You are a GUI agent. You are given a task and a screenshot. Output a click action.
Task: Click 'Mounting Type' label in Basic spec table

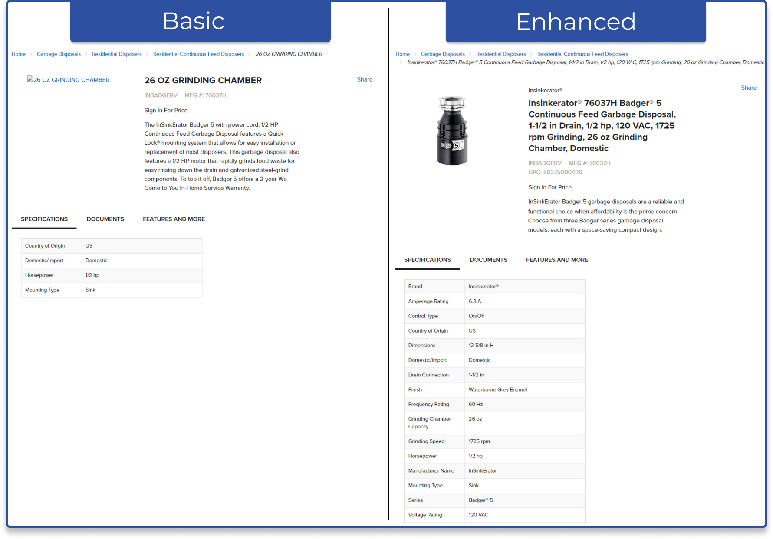[42, 290]
